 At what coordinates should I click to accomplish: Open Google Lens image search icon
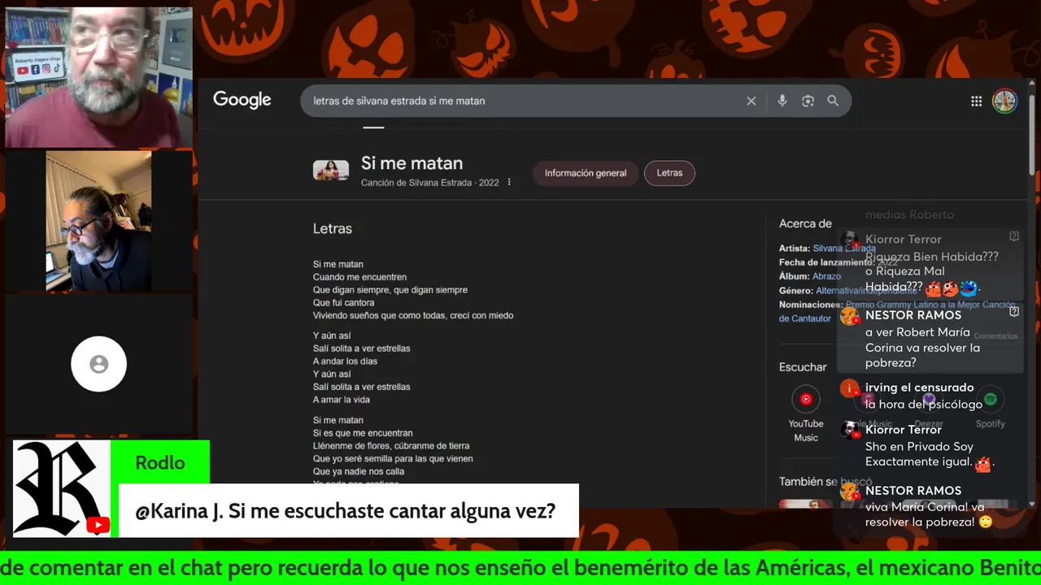click(x=808, y=101)
